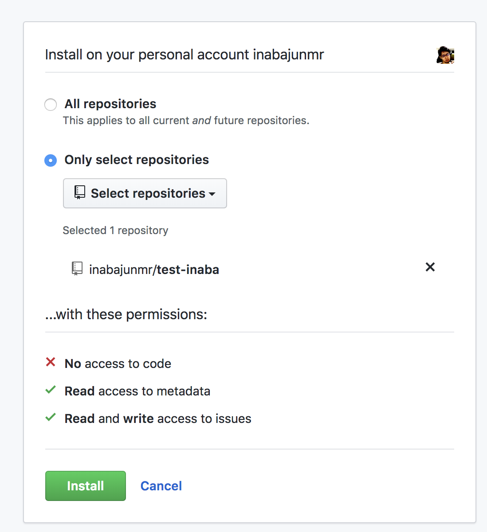Click the green check beside metadata access
The height and width of the screenshot is (532, 487).
pyautogui.click(x=51, y=390)
